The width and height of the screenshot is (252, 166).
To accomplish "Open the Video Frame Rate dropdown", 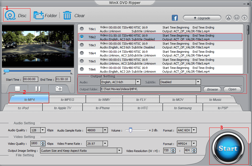I will pos(105,143).
